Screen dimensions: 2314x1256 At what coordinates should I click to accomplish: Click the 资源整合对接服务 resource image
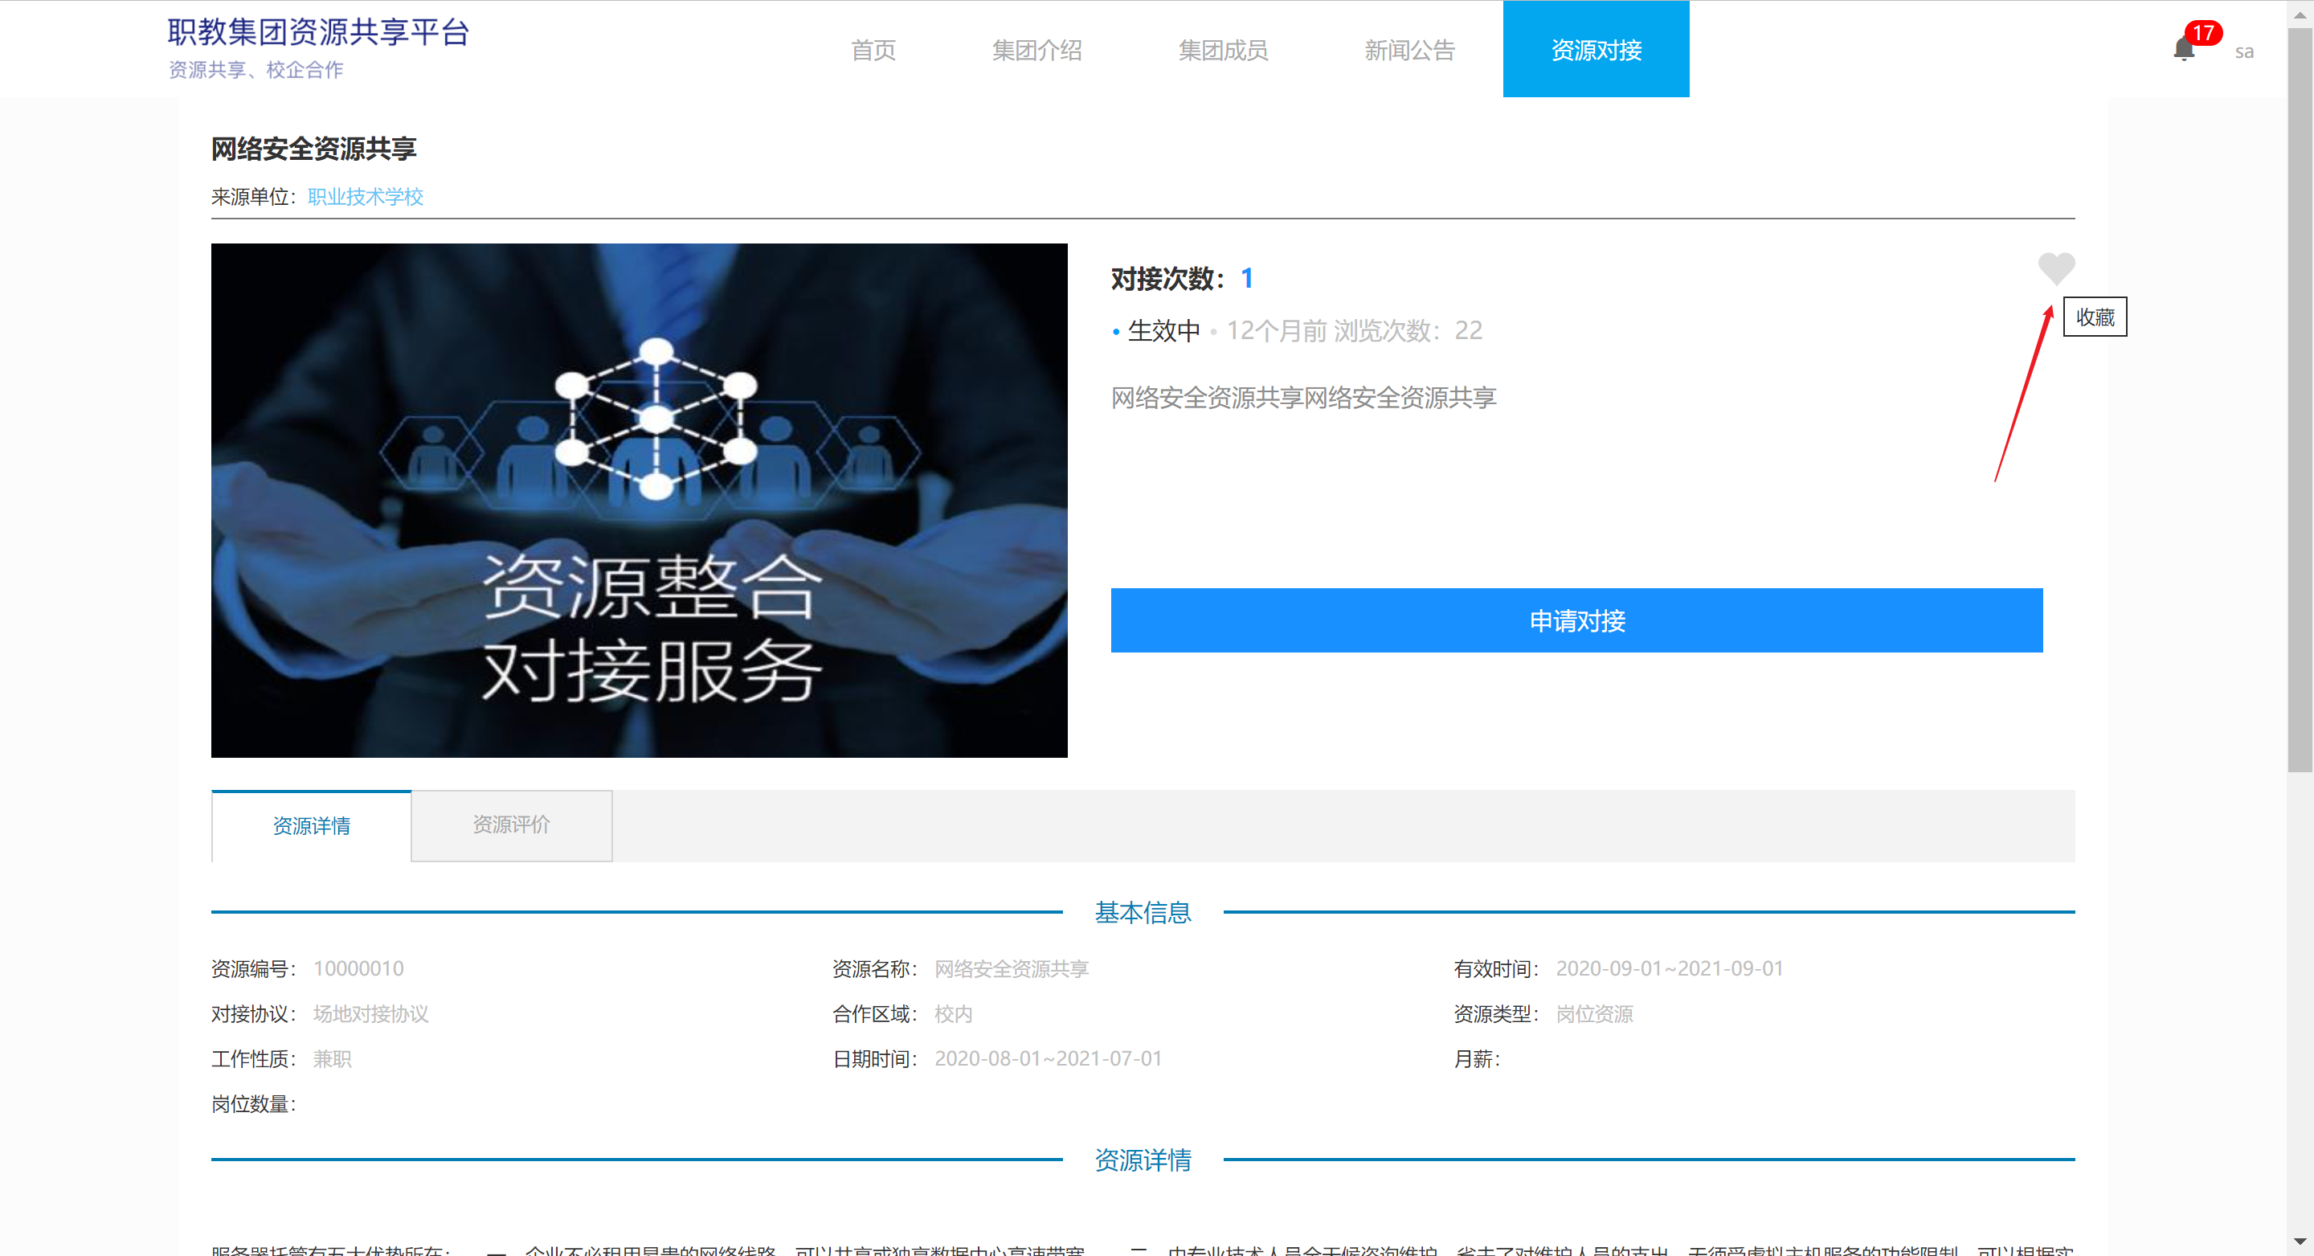[639, 500]
